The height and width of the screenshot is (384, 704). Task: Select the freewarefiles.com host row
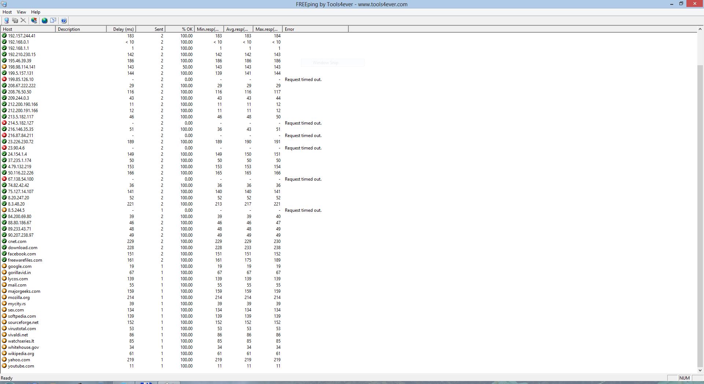(x=174, y=260)
